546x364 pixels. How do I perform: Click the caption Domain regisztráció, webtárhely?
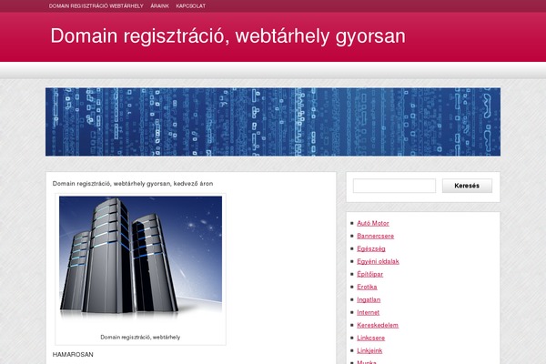point(140,338)
